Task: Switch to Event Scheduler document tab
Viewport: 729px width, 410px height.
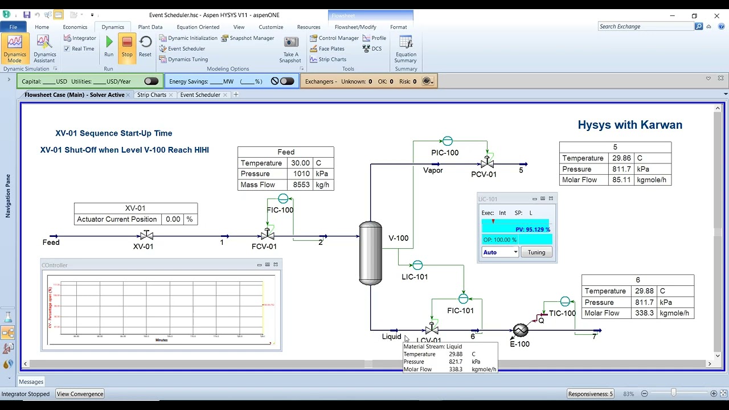Action: tap(200, 95)
